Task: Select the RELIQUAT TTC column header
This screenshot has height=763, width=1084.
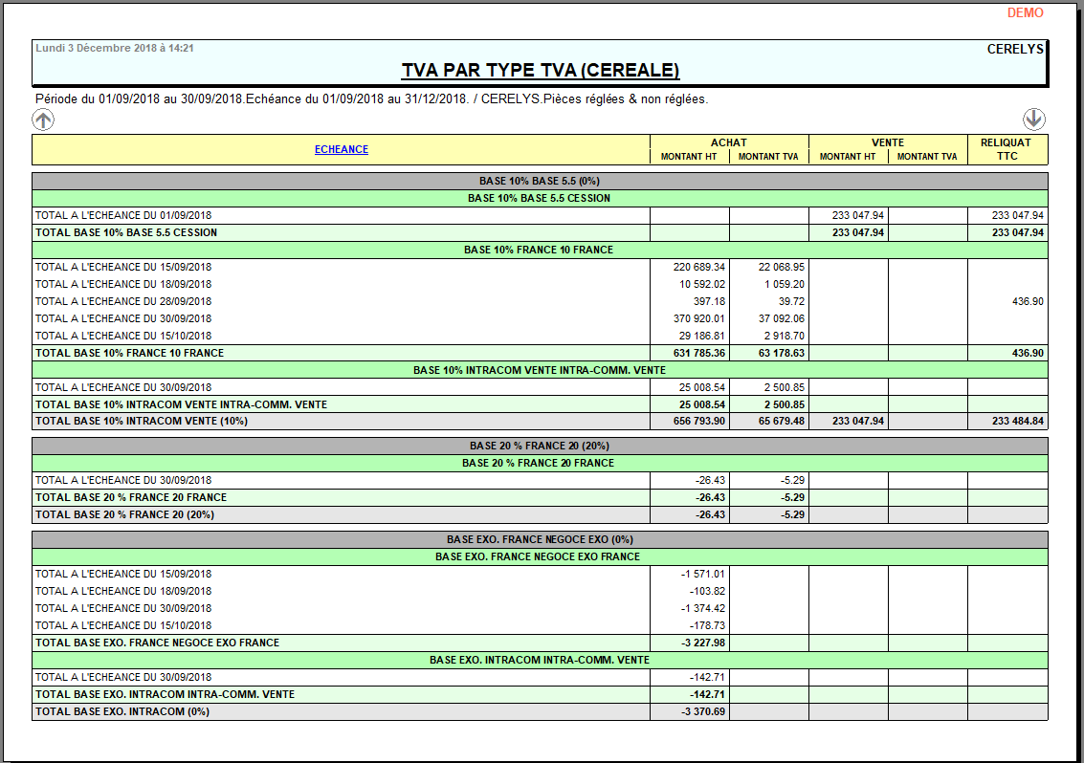Action: tap(1007, 149)
